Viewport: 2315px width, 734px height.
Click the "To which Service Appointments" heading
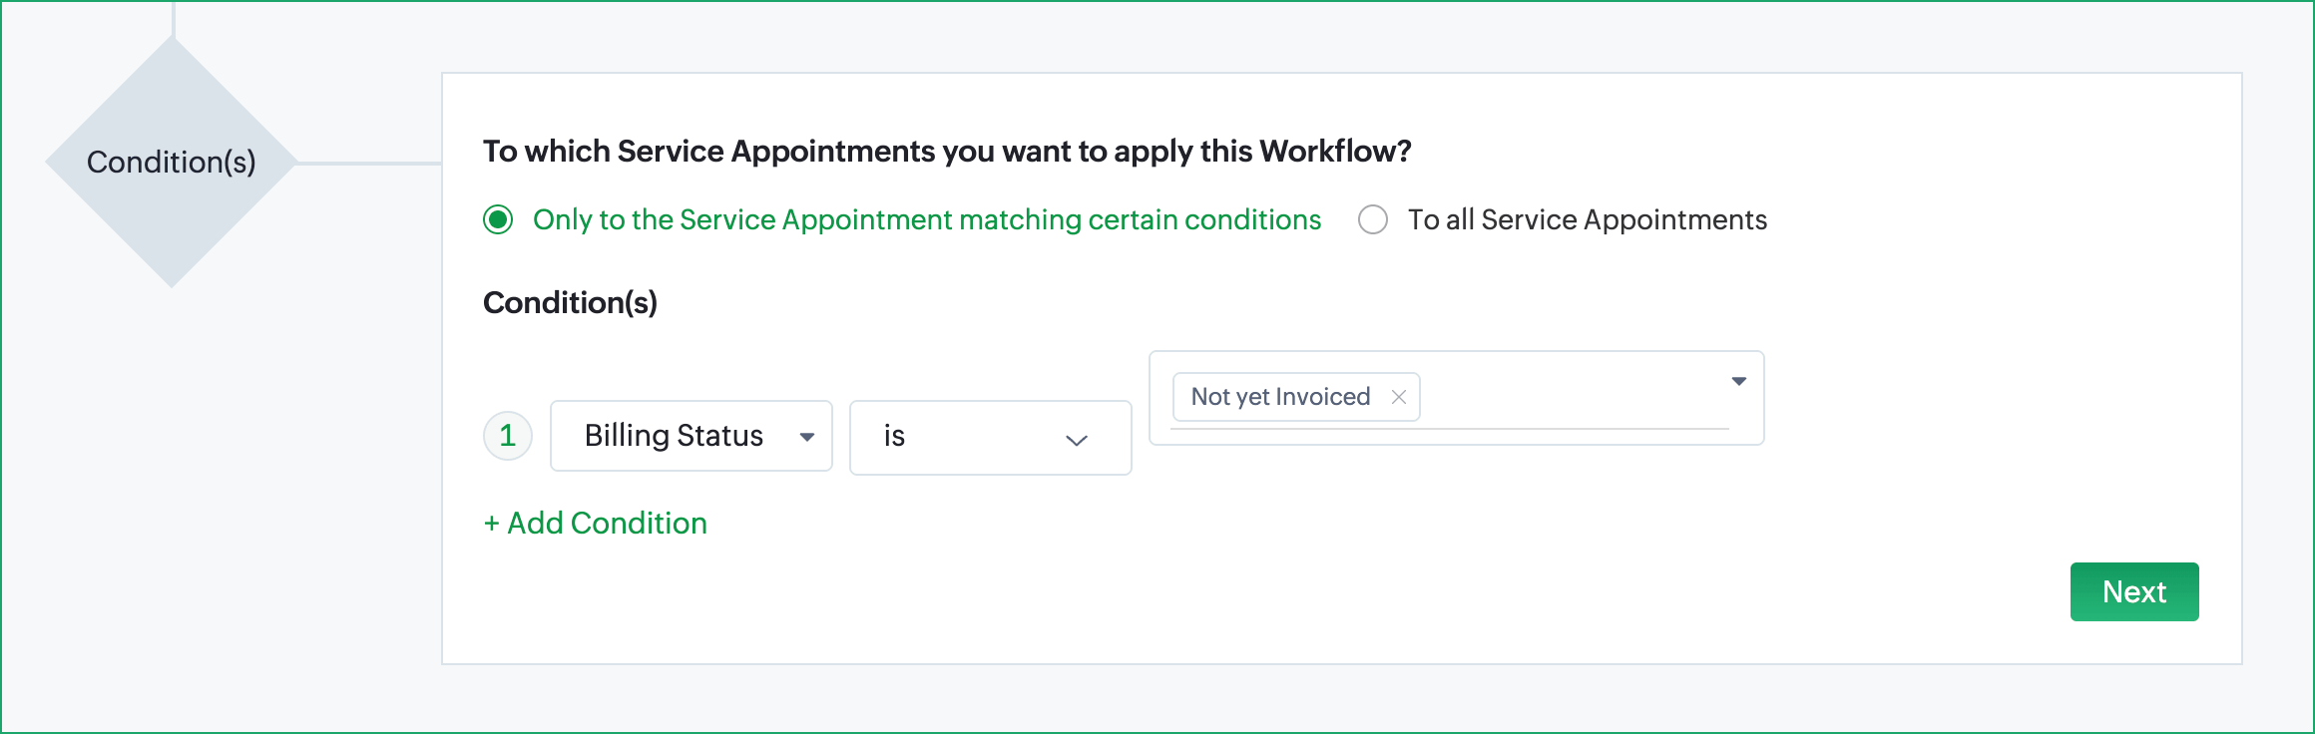[x=946, y=151]
